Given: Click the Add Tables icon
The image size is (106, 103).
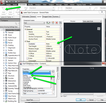Looking at the screenshot, I should pos(10,9).
